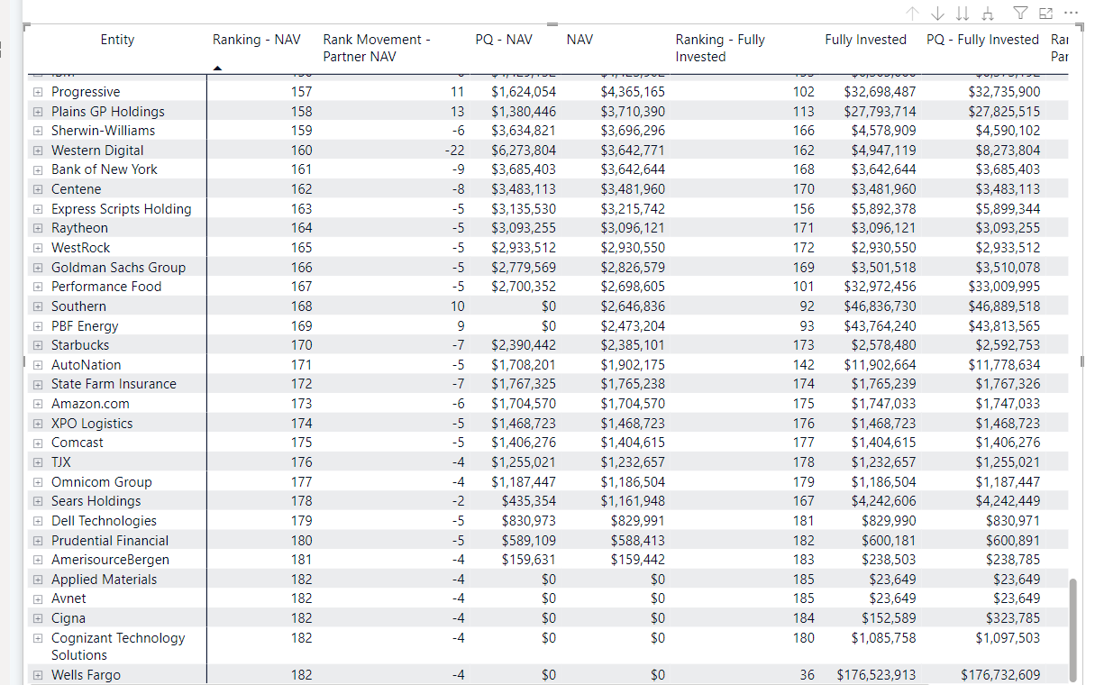Click the PQ - Fully Invested header

pos(982,40)
